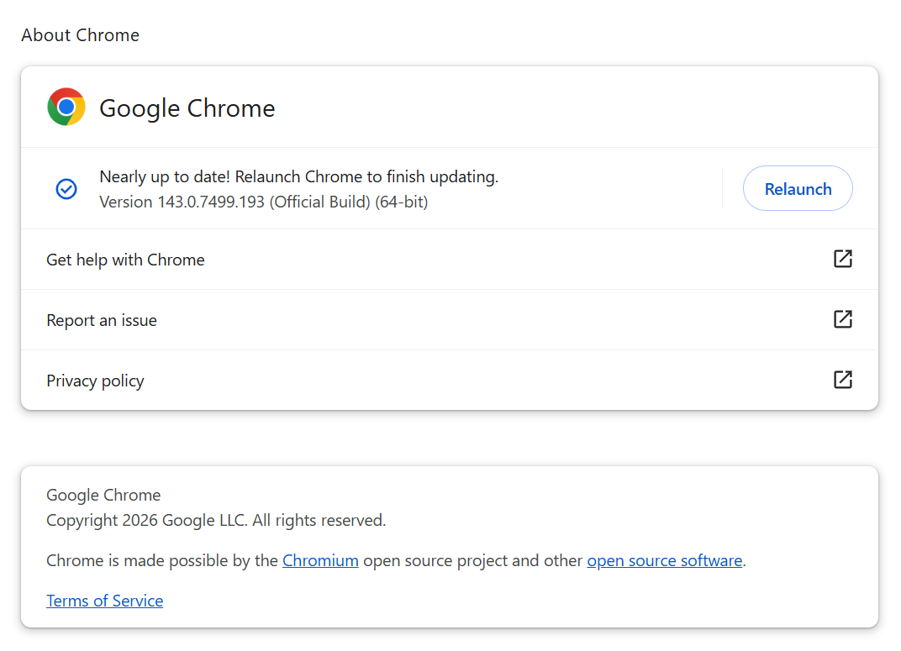901x651 pixels.
Task: Open the open source software link
Action: 664,560
